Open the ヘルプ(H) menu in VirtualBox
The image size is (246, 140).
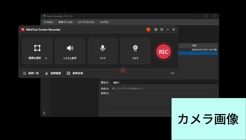click(104, 22)
